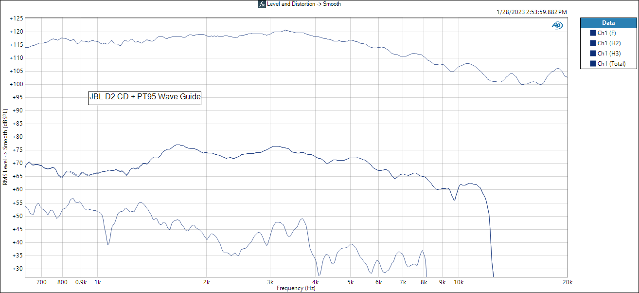The width and height of the screenshot is (639, 293).
Task: Click the Ch1 (H2) legend color swatch
Action: [x=593, y=43]
